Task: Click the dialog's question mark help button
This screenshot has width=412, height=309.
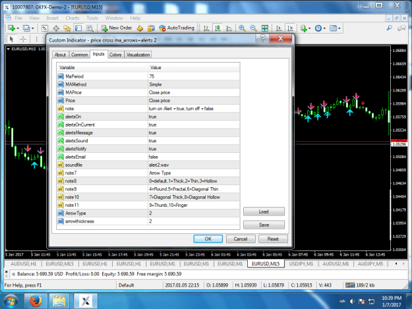Action: pyautogui.click(x=262, y=39)
